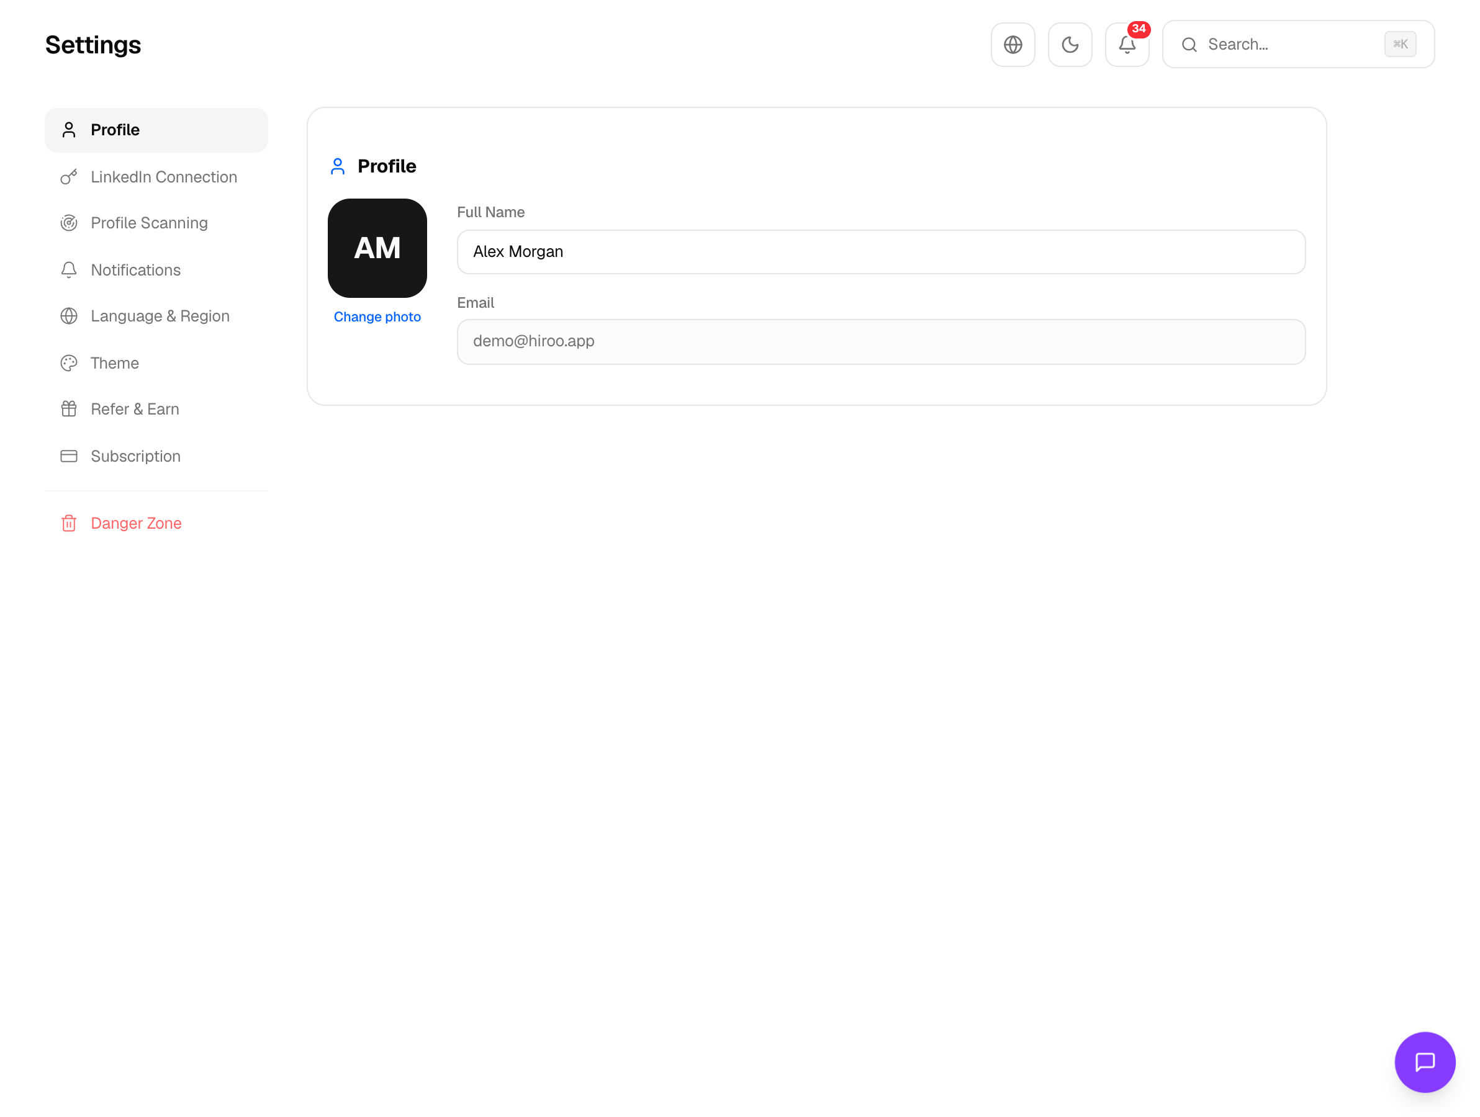Open the Danger Zone section
This screenshot has width=1480, height=1117.
[156, 523]
